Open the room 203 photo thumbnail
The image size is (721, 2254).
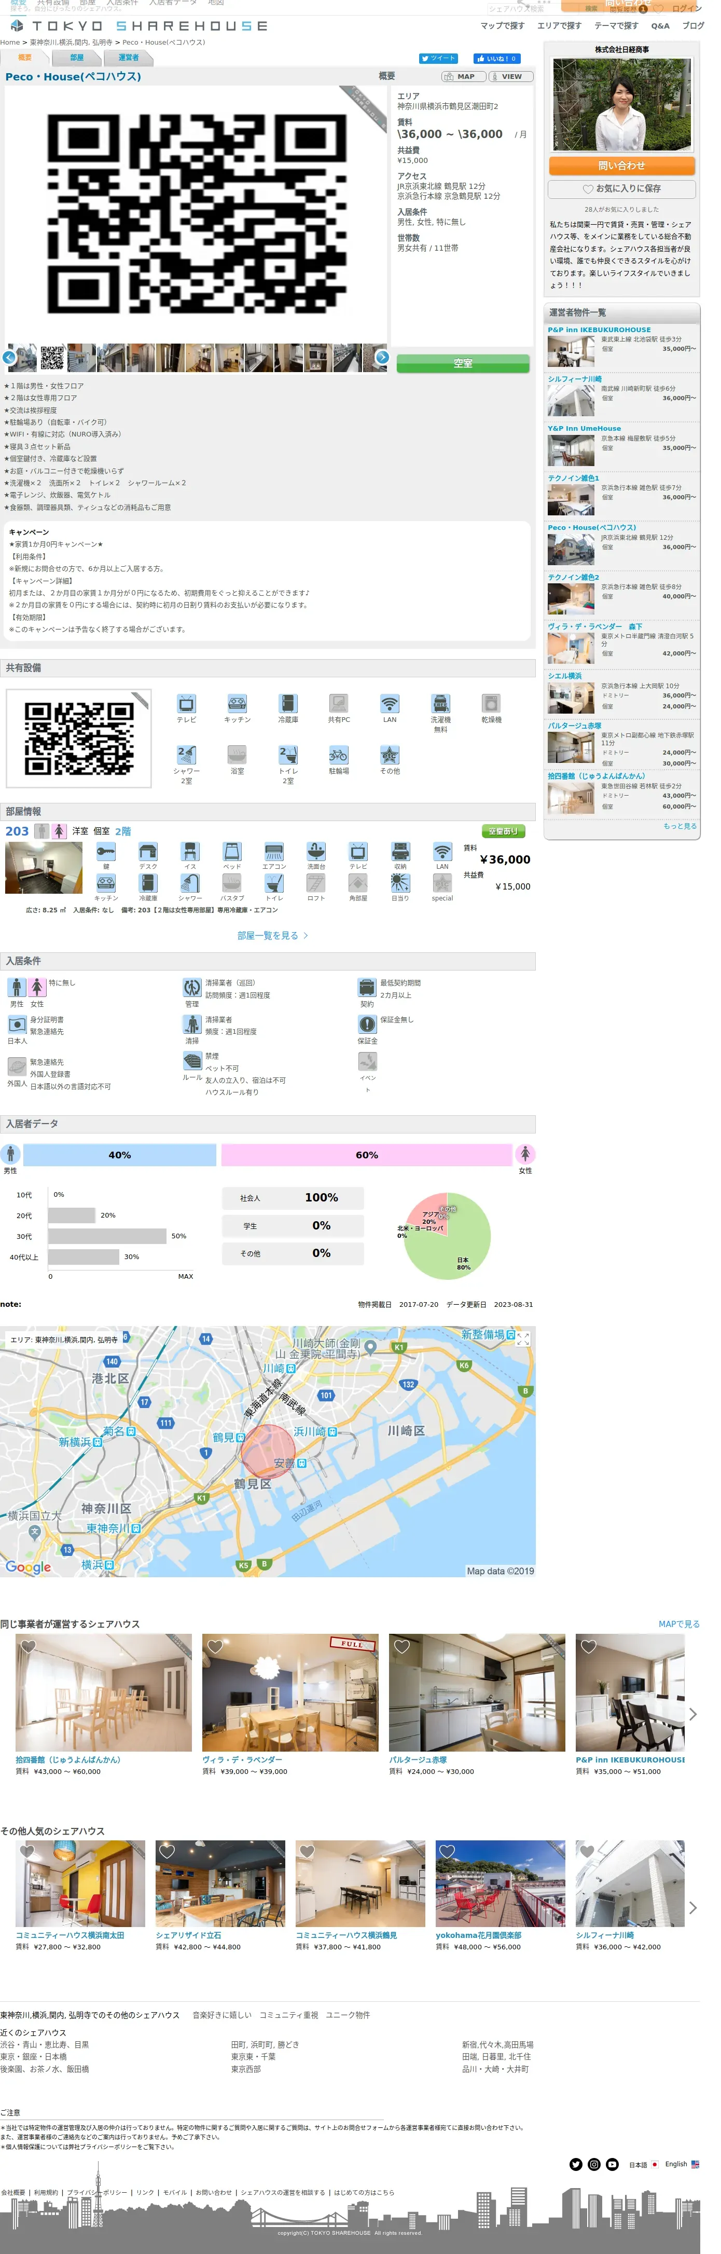(44, 868)
